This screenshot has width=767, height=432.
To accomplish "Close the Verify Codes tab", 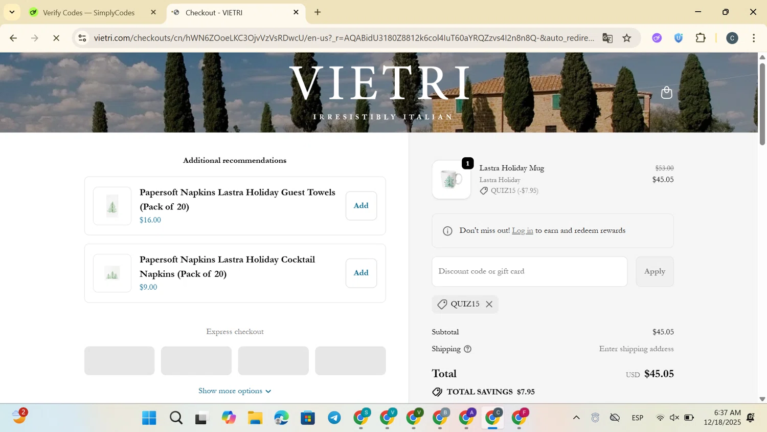I will tap(153, 12).
